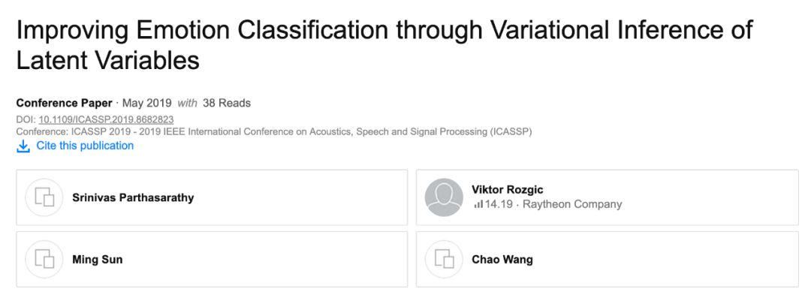Screen dimensions: 811x304
Task: Click the 14.19 score value
Action: point(499,204)
